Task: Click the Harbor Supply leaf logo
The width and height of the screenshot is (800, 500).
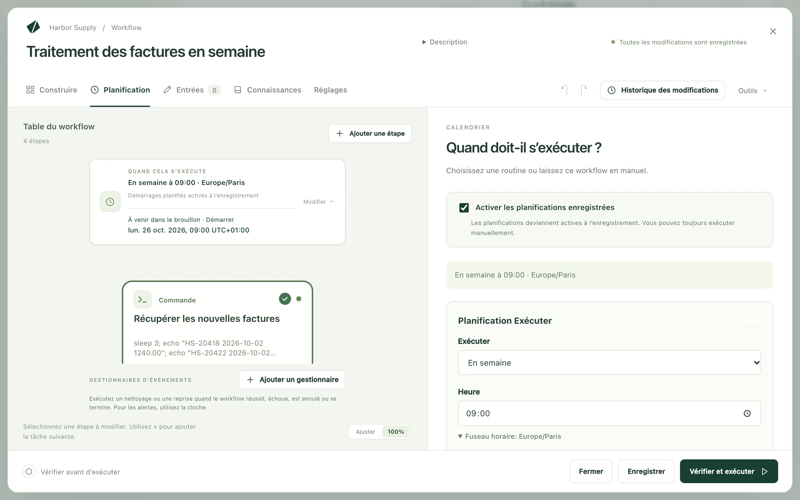Action: [x=33, y=27]
